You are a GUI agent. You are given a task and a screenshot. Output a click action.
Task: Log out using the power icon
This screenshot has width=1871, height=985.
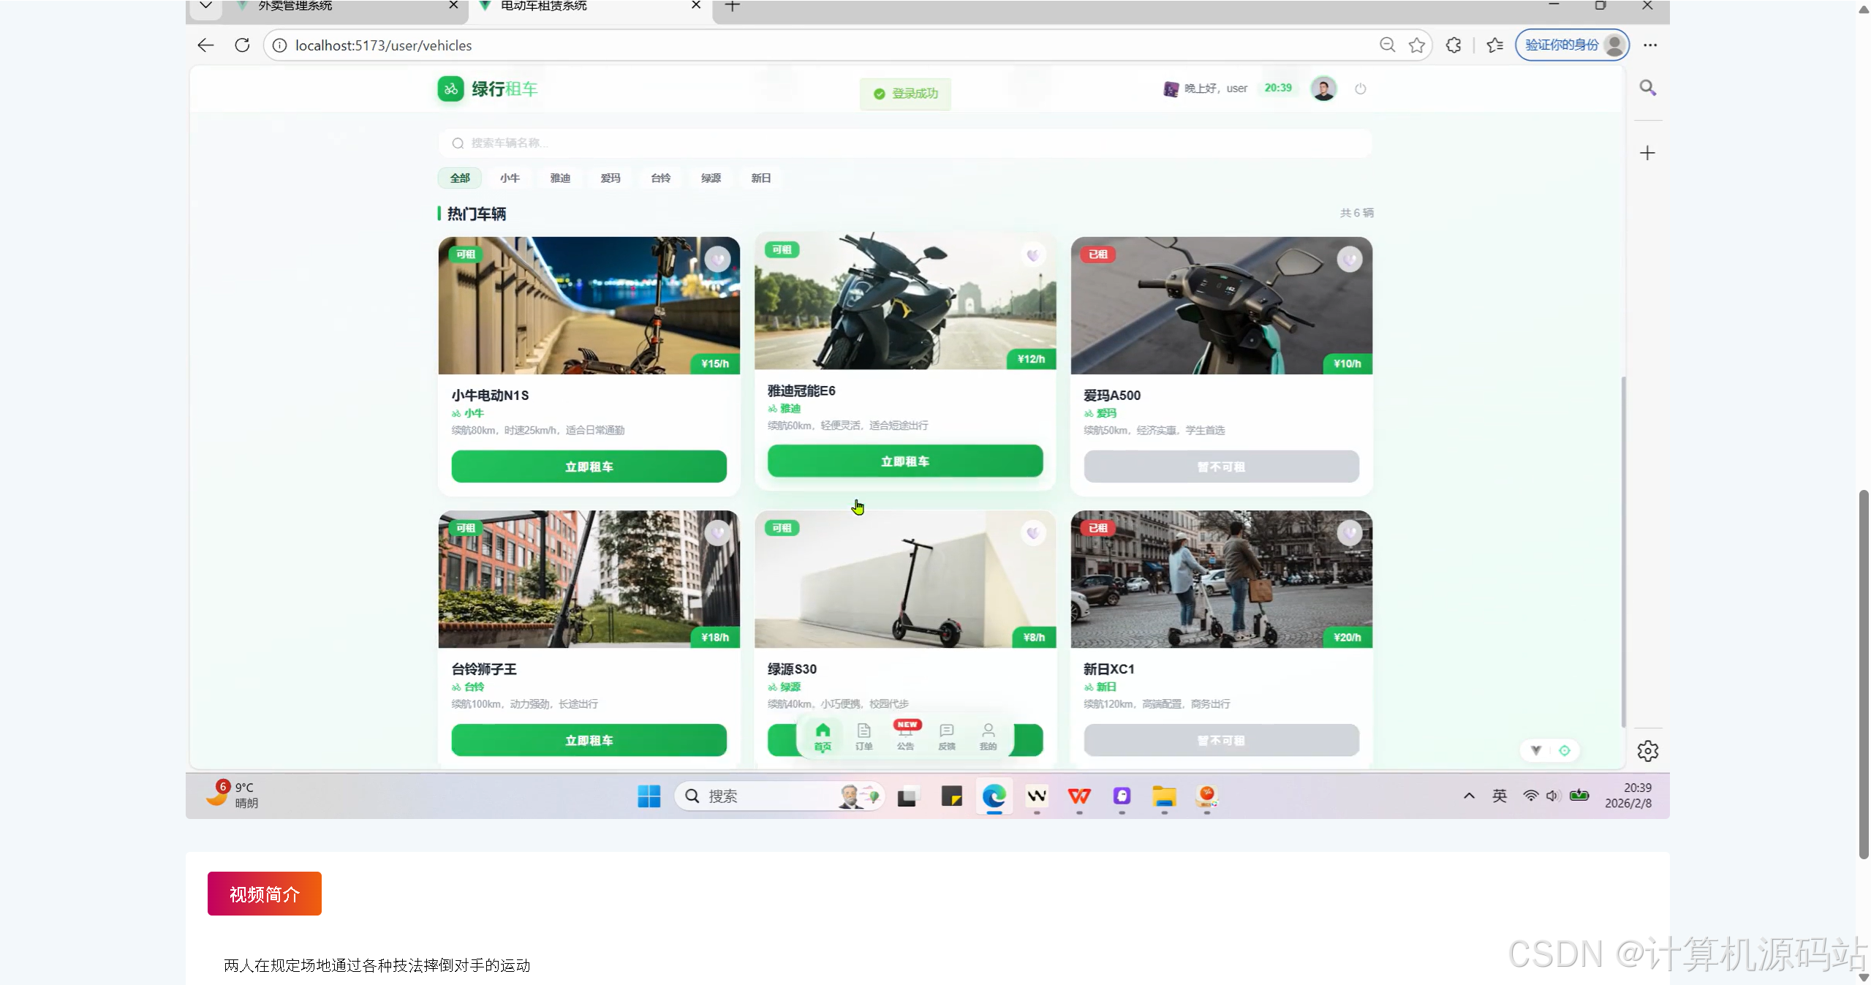point(1360,88)
